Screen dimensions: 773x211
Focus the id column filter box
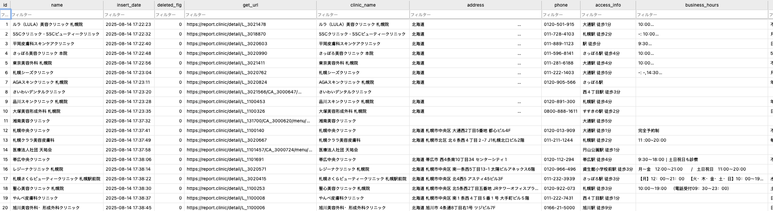(5, 14)
